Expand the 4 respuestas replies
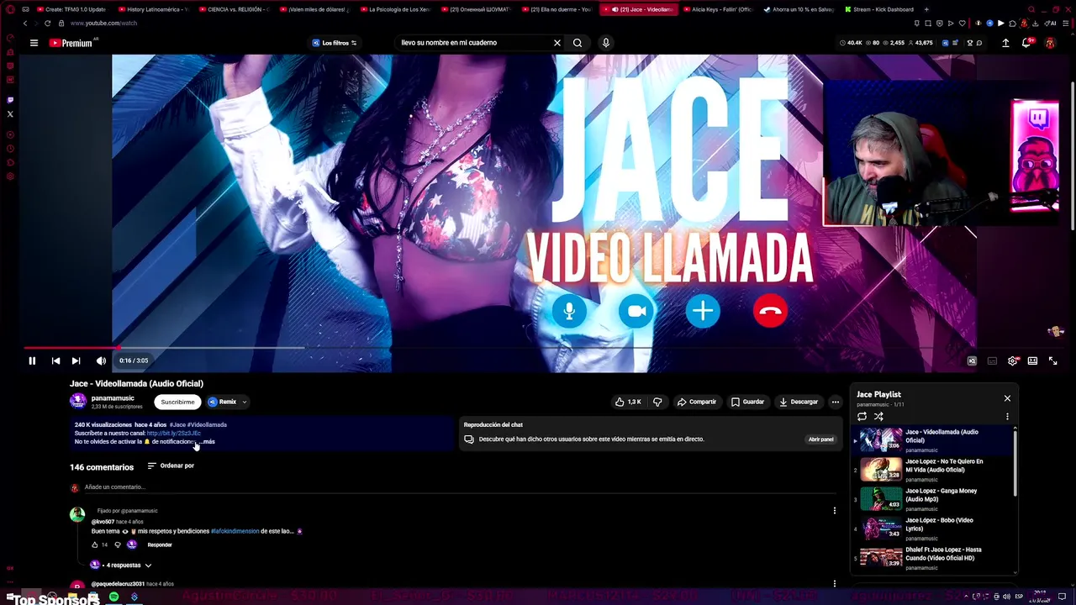This screenshot has height=605, width=1076. 121,566
